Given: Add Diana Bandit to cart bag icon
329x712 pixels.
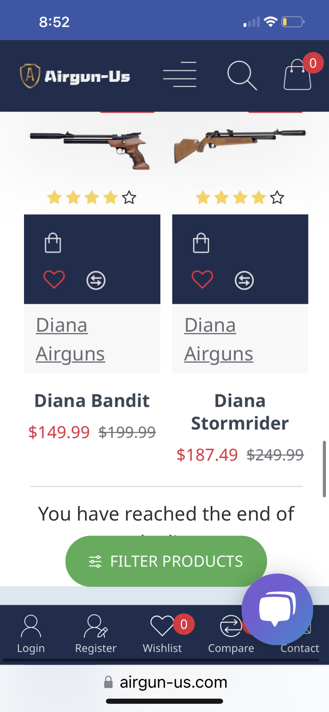Looking at the screenshot, I should [x=53, y=243].
